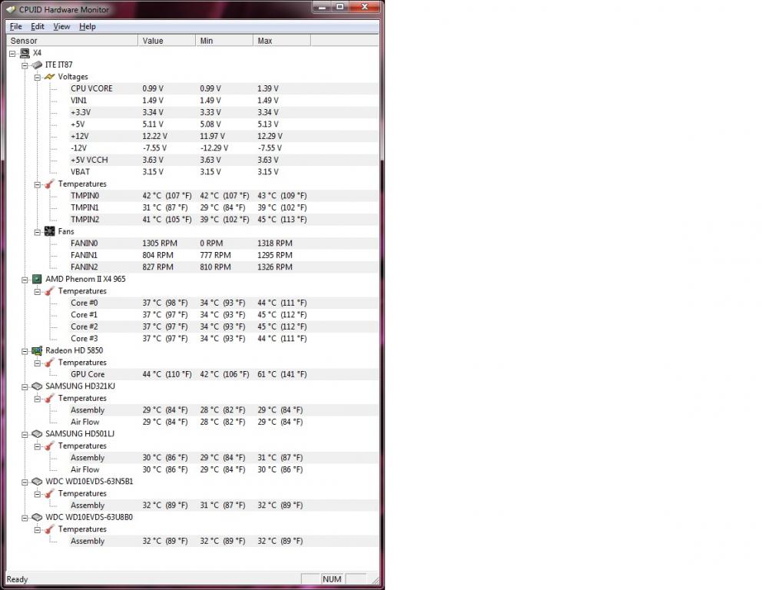Image resolution: width=762 pixels, height=590 pixels.
Task: Open the File menu
Action: tap(15, 27)
